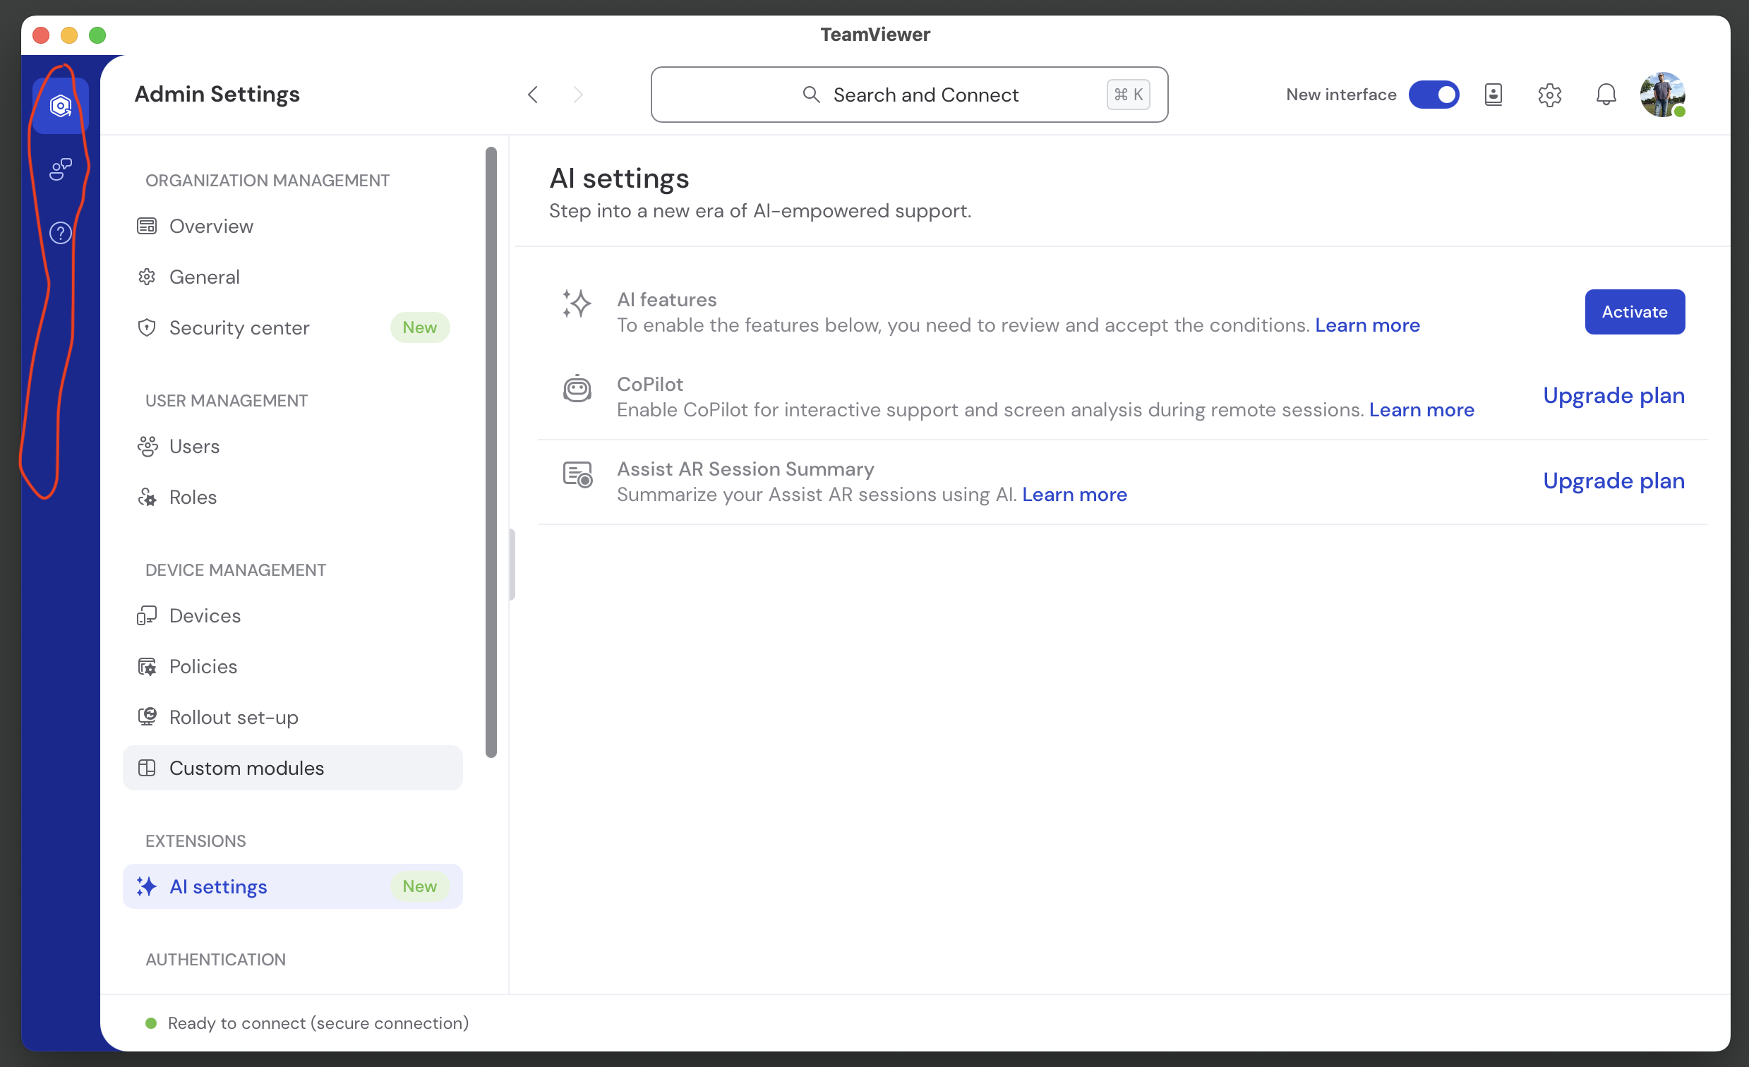The height and width of the screenshot is (1067, 1749).
Task: Click the Search and Connect field
Action: [908, 95]
